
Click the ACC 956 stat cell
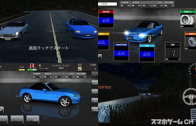37,77
